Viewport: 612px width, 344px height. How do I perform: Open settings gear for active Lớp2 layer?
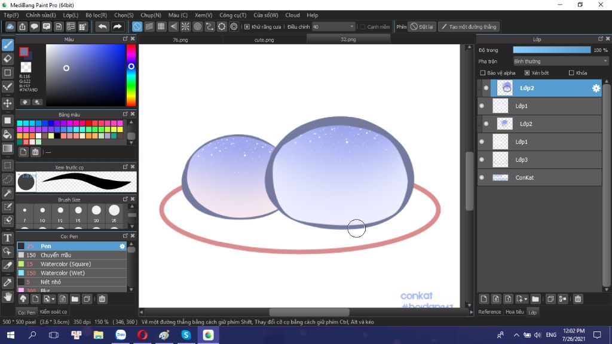[x=596, y=88]
